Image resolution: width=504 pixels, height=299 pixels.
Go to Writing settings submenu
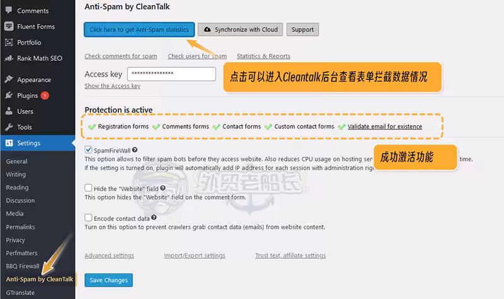click(16, 175)
